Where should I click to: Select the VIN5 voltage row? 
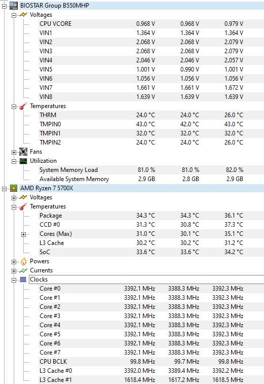point(151,69)
